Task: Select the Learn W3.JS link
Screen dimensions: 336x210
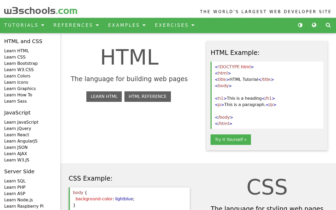Action: [x=17, y=160]
